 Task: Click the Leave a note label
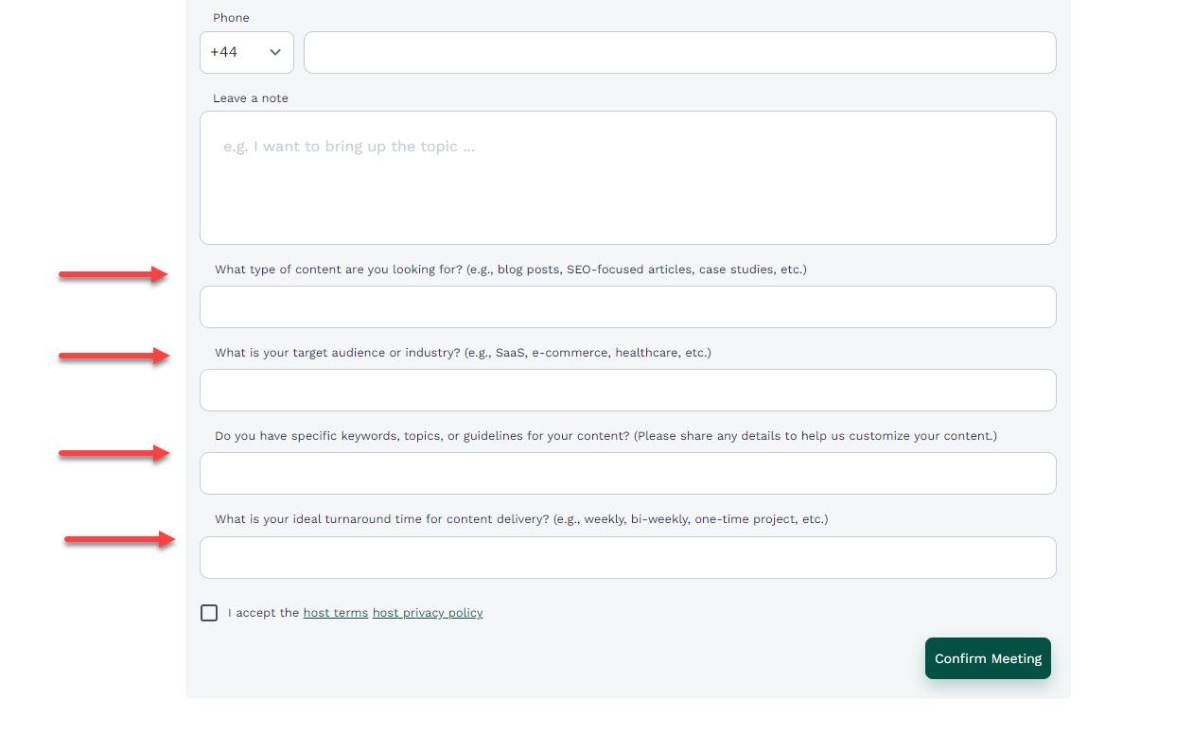pos(250,97)
